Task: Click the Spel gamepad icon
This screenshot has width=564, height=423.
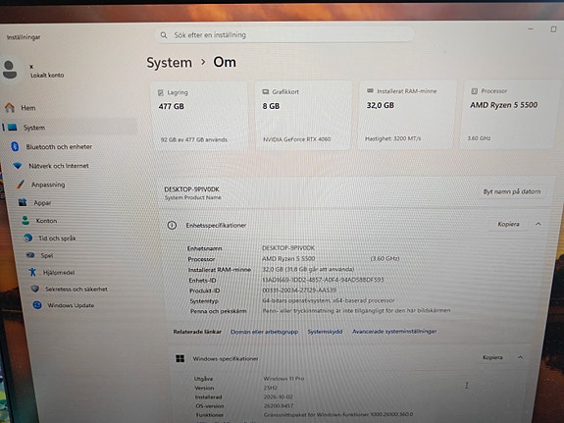Action: pos(30,255)
